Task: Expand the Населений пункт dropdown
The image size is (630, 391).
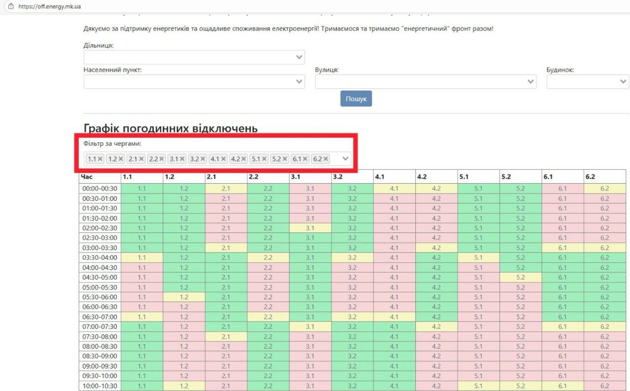Action: (194, 82)
